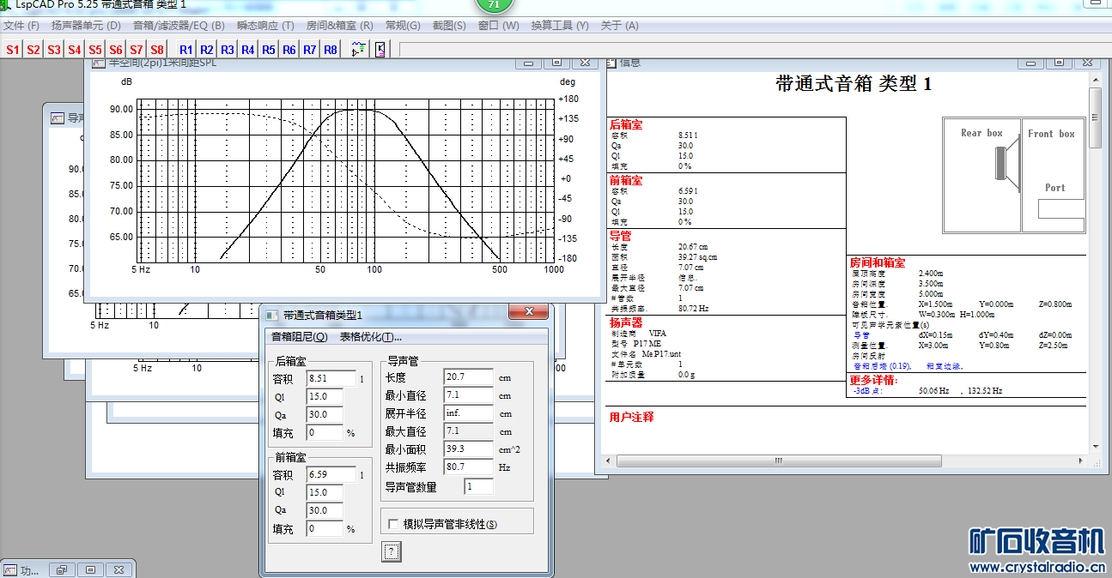
Task: Choose the S3 toolbar button
Action: [x=54, y=50]
